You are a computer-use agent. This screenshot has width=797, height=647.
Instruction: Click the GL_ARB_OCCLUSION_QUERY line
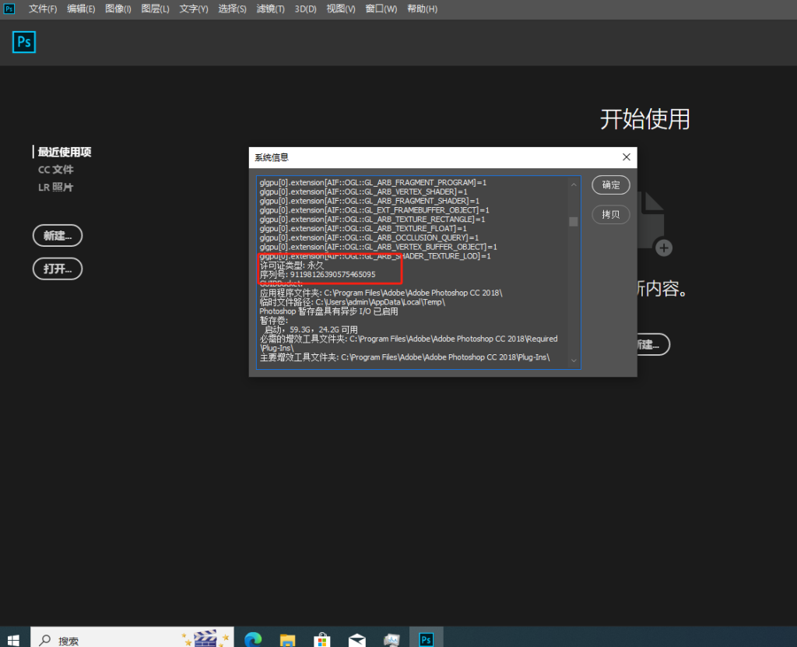tap(369, 237)
